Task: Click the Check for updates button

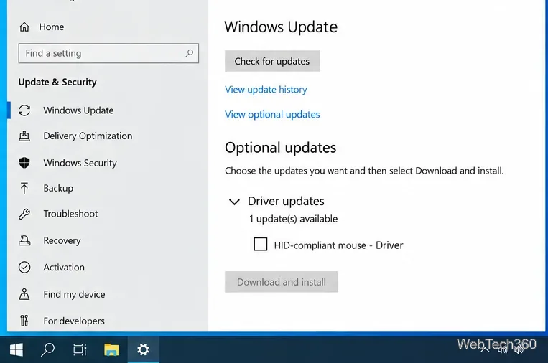Action: 272,61
